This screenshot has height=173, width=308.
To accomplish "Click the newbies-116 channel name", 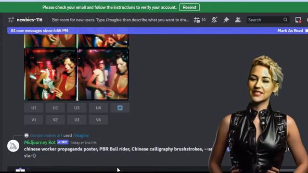I will click(29, 20).
